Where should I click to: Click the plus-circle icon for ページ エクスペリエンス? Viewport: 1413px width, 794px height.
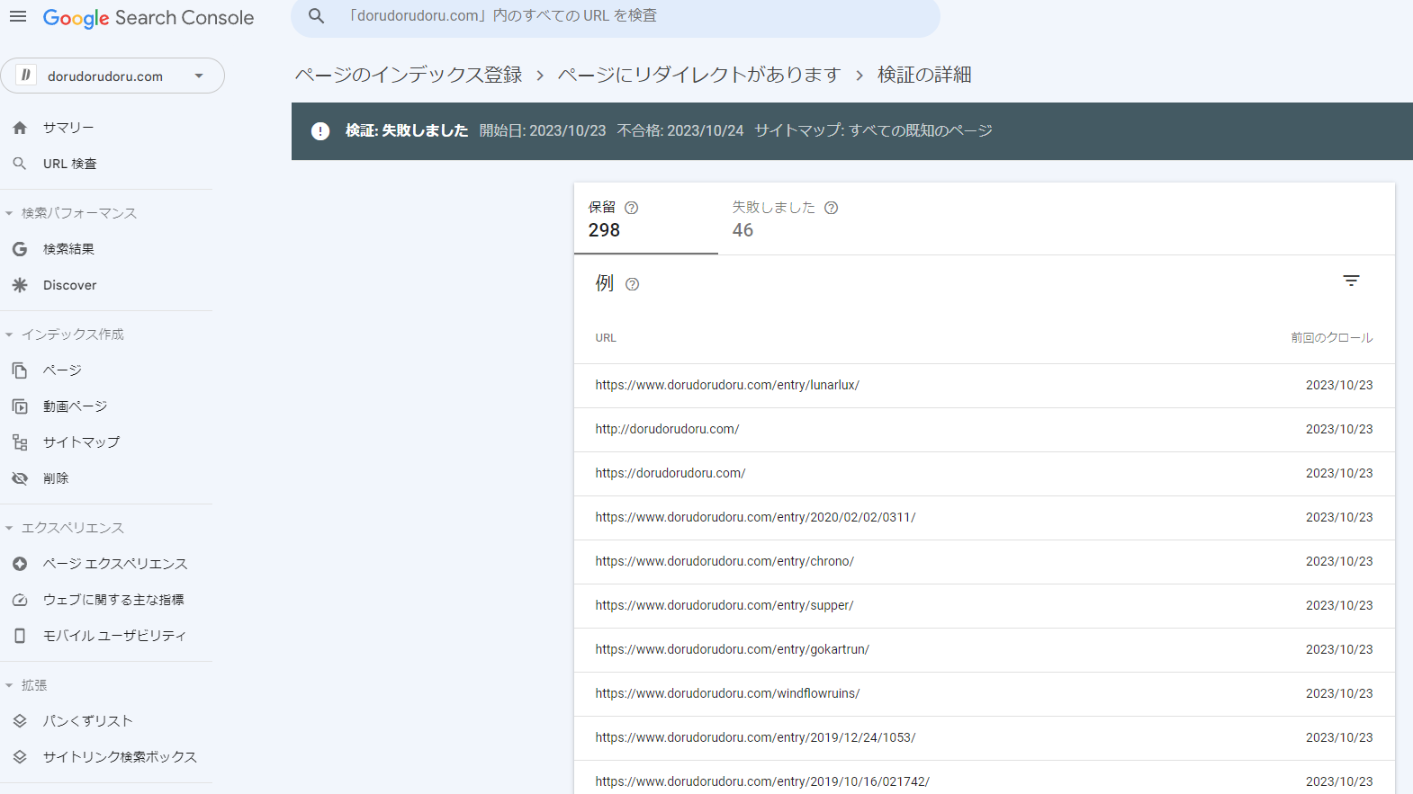click(x=20, y=564)
